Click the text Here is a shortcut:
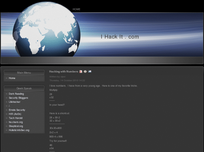 (x=59, y=113)
